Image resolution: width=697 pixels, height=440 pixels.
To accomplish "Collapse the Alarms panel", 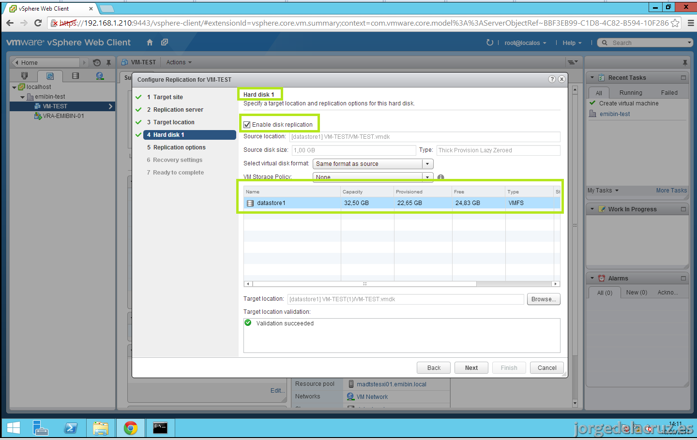I will (592, 278).
